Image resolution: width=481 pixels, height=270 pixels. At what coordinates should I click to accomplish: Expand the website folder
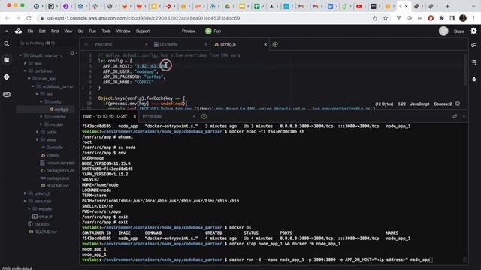[29, 208]
